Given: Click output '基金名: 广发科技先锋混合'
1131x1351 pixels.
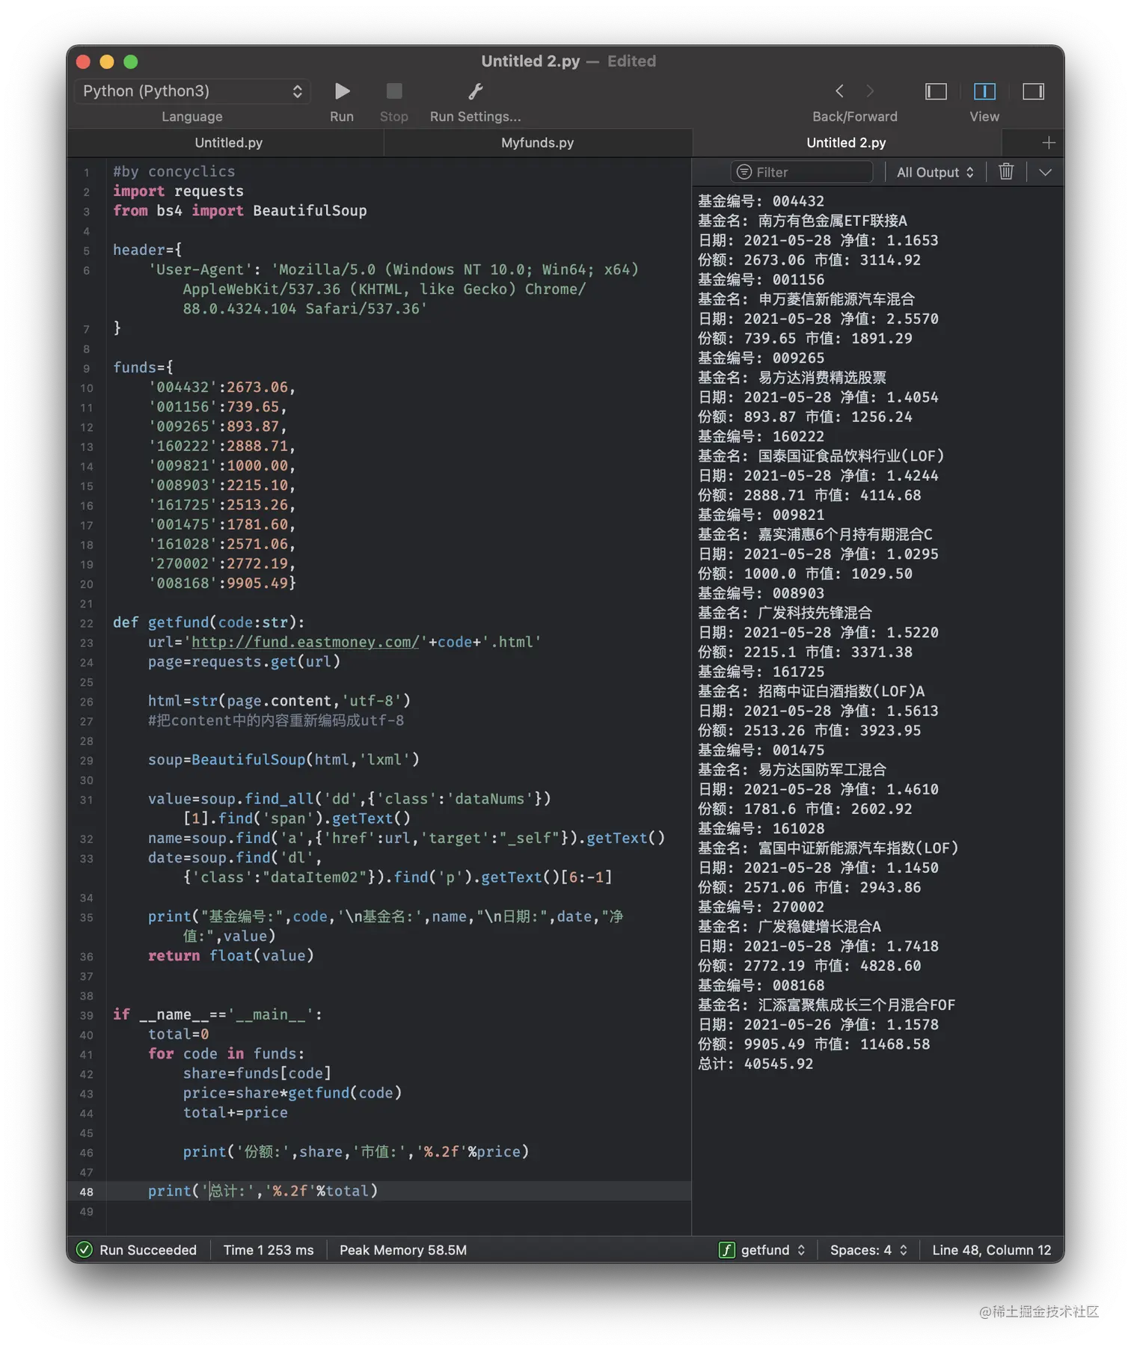Looking at the screenshot, I should [x=785, y=613].
